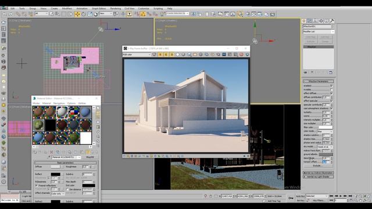Click Pick Material eyedropper in Material Editor
Screen dimensions: 372x209
click(x=49, y=157)
